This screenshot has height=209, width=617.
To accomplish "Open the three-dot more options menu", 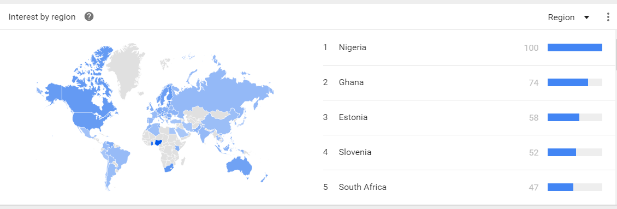I will pos(608,17).
